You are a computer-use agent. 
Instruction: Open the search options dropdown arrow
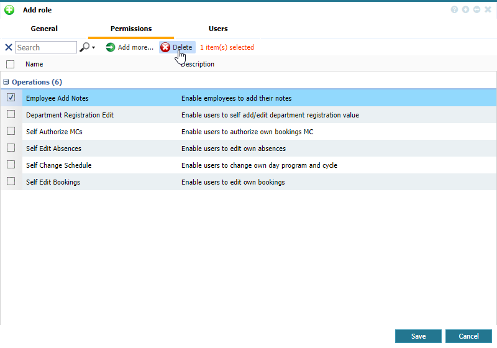(93, 48)
